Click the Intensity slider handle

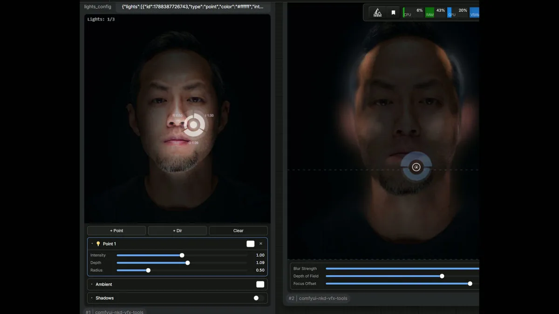coord(182,255)
